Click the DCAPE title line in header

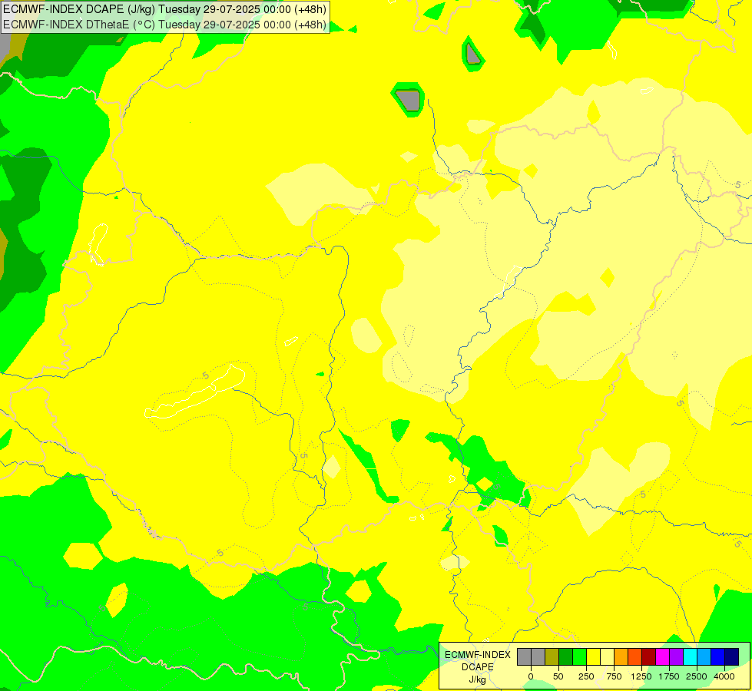[x=164, y=9]
